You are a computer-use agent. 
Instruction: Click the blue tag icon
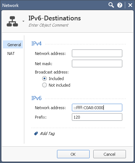36,134
